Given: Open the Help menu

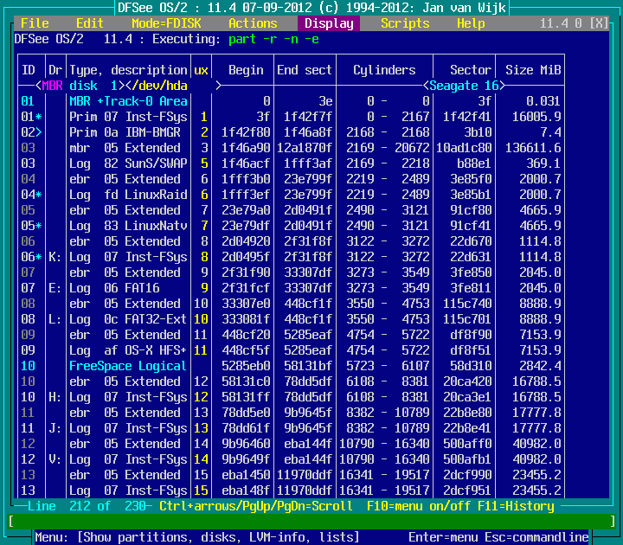Looking at the screenshot, I should click(471, 23).
